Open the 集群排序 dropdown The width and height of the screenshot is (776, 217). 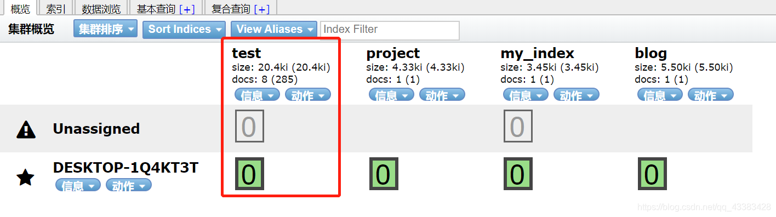click(x=106, y=29)
